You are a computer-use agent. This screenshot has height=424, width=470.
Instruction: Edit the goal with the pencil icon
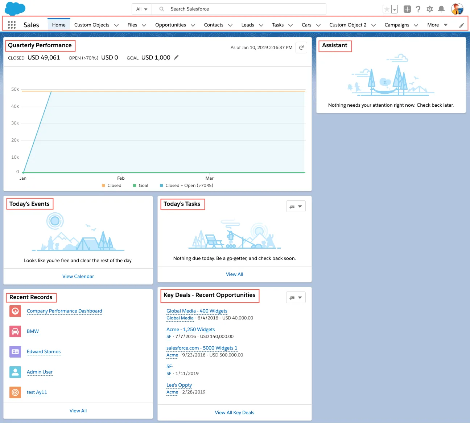point(176,57)
